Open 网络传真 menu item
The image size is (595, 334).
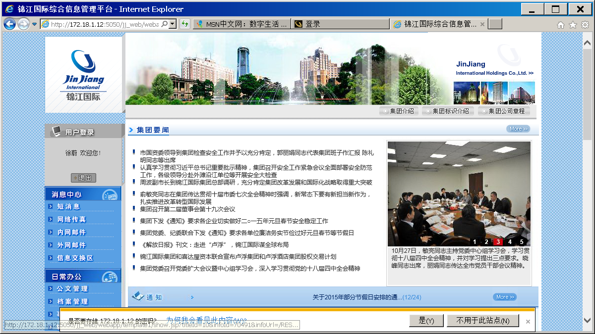pyautogui.click(x=71, y=219)
